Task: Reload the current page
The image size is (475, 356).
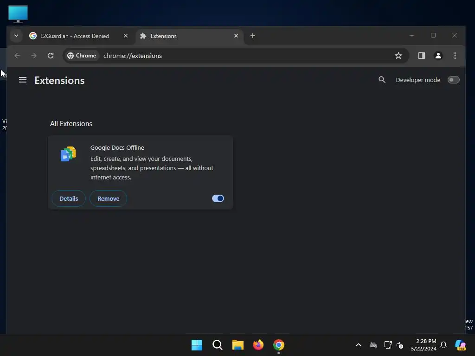Action: coord(51,56)
